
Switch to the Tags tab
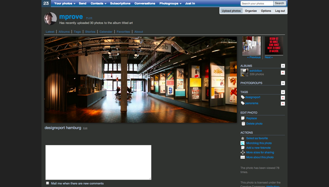click(77, 32)
